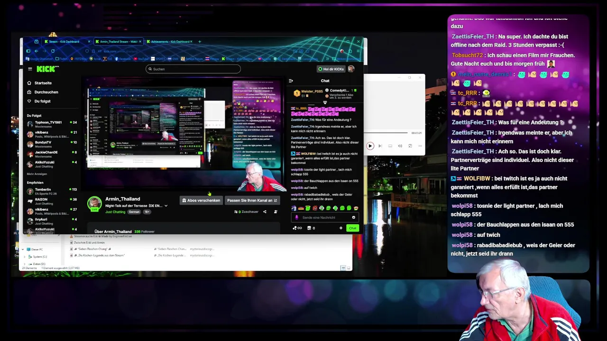607x341 pixels.
Task: Expand the stream title dropdown chevron
Action: [166, 206]
